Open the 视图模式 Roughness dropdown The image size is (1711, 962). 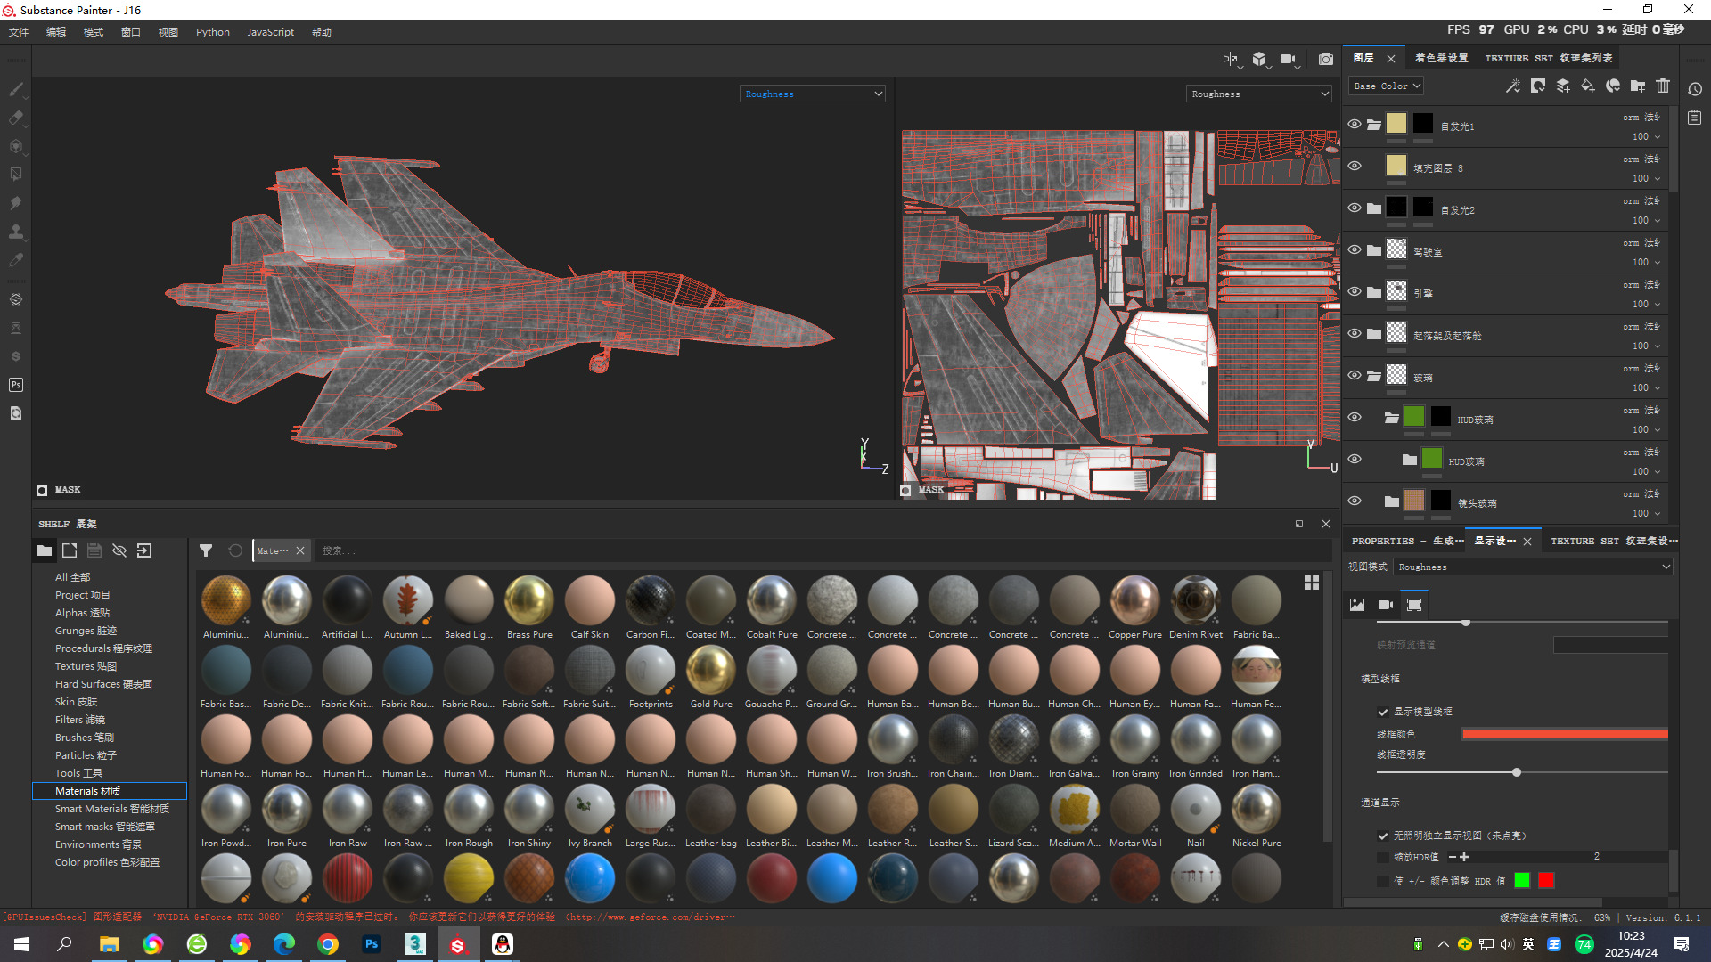tap(1533, 567)
